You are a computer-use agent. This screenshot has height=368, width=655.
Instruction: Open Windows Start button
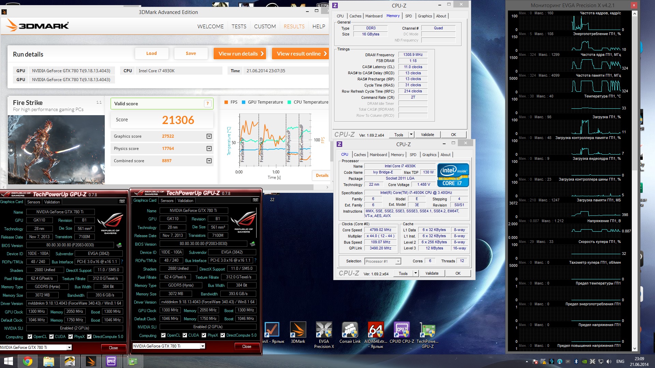click(x=8, y=361)
